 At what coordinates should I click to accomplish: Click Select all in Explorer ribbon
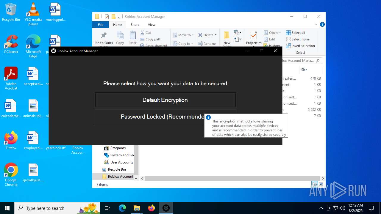[296, 33]
